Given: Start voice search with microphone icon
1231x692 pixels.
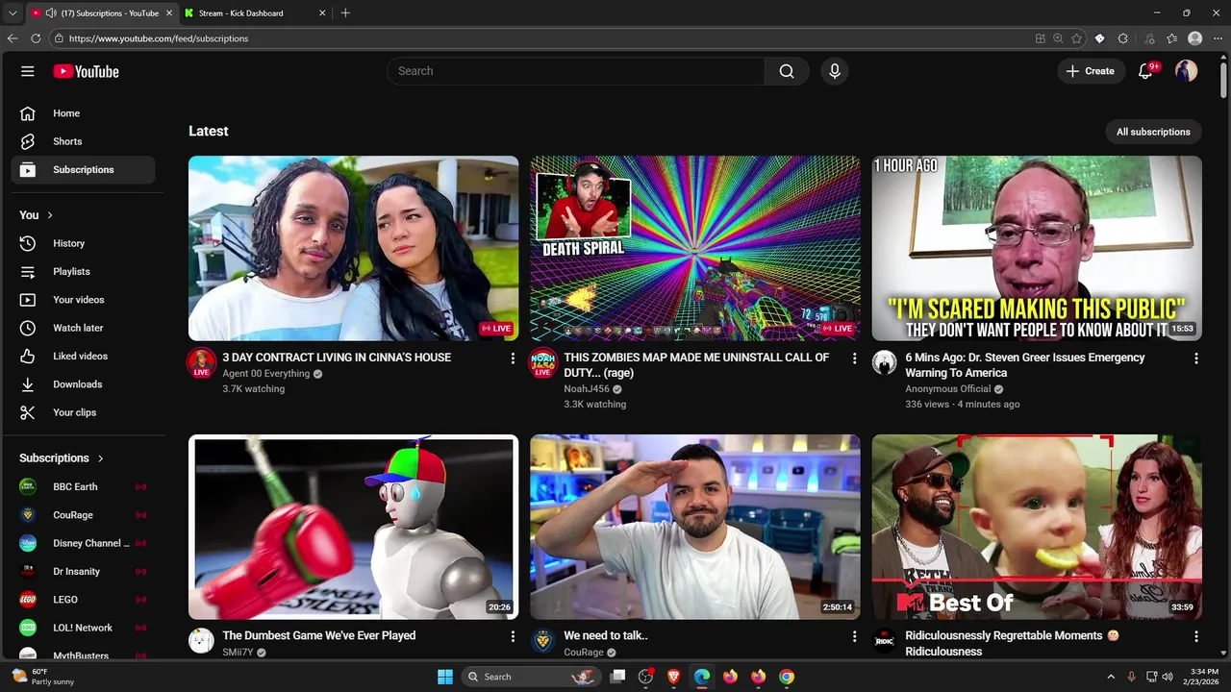Looking at the screenshot, I should tap(835, 71).
